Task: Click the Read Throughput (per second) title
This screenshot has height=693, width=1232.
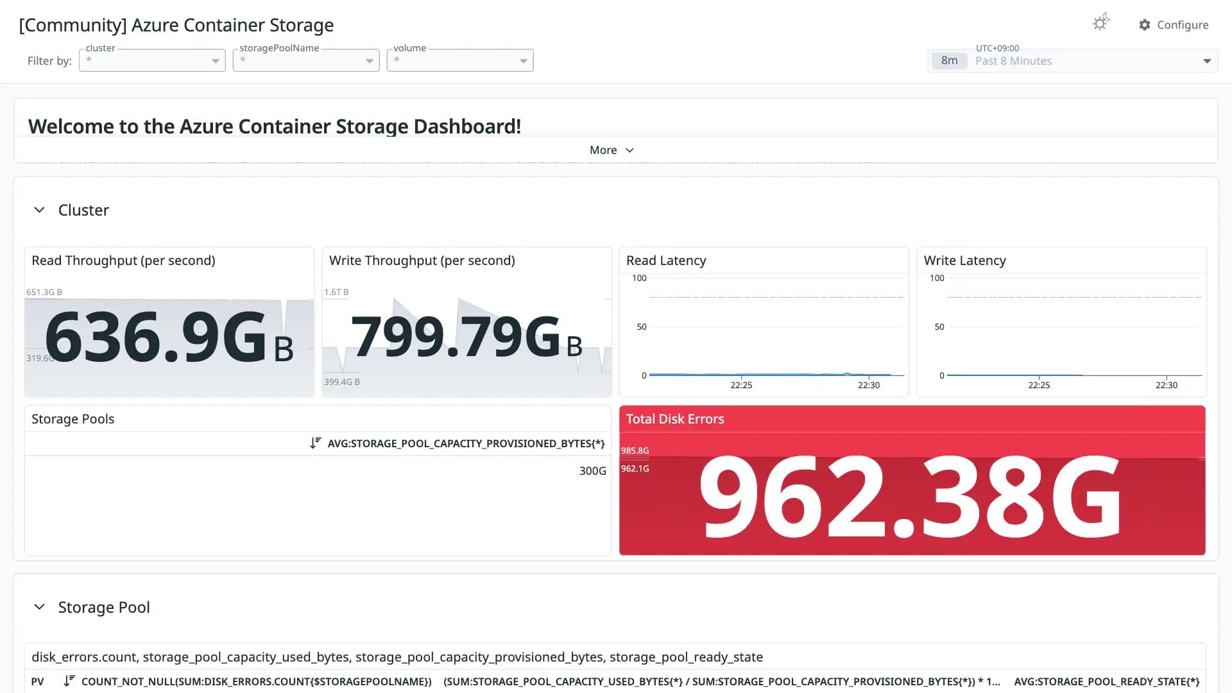Action: [123, 261]
